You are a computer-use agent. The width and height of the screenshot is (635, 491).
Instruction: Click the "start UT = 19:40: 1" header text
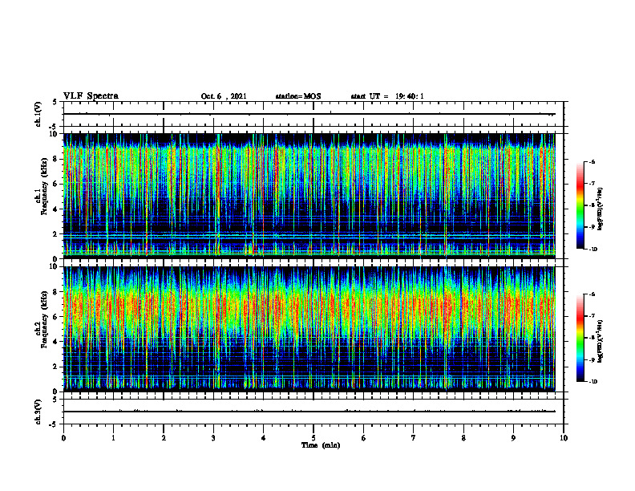[x=387, y=96]
